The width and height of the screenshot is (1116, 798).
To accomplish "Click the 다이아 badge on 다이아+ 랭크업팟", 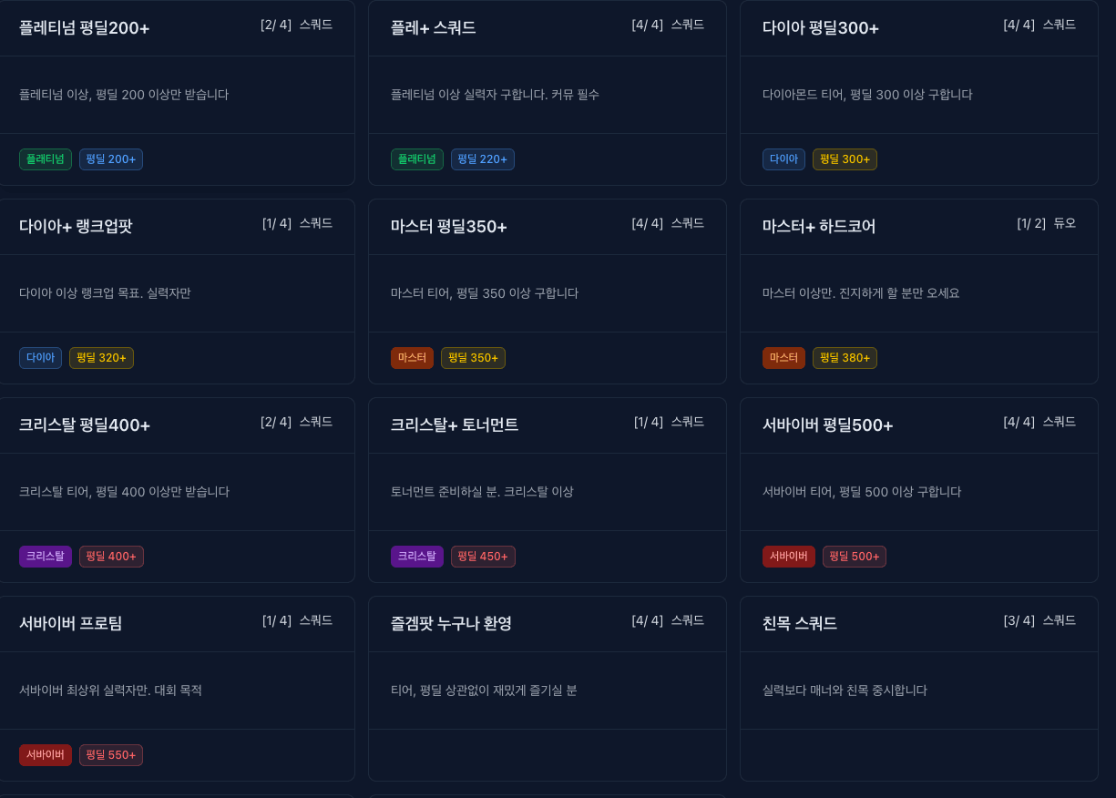I will (x=40, y=357).
